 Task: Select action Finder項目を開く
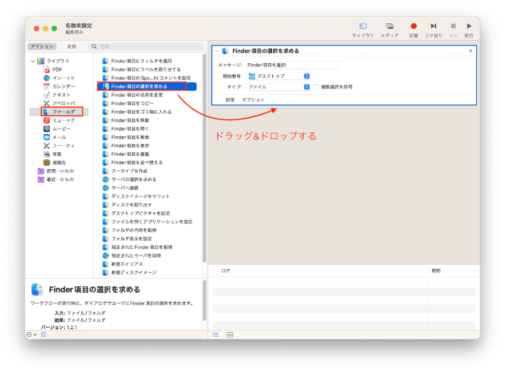click(x=126, y=128)
